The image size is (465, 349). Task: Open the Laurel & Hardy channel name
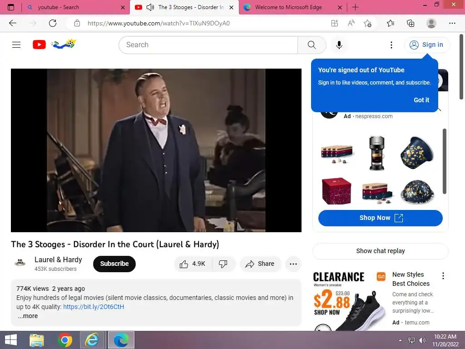(58, 259)
